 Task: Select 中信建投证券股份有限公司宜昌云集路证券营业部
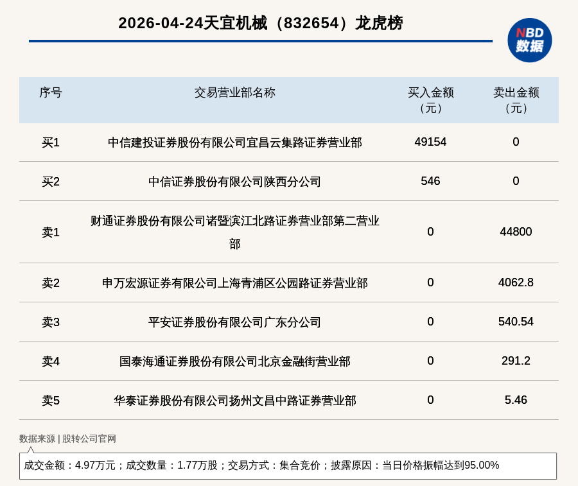(235, 143)
